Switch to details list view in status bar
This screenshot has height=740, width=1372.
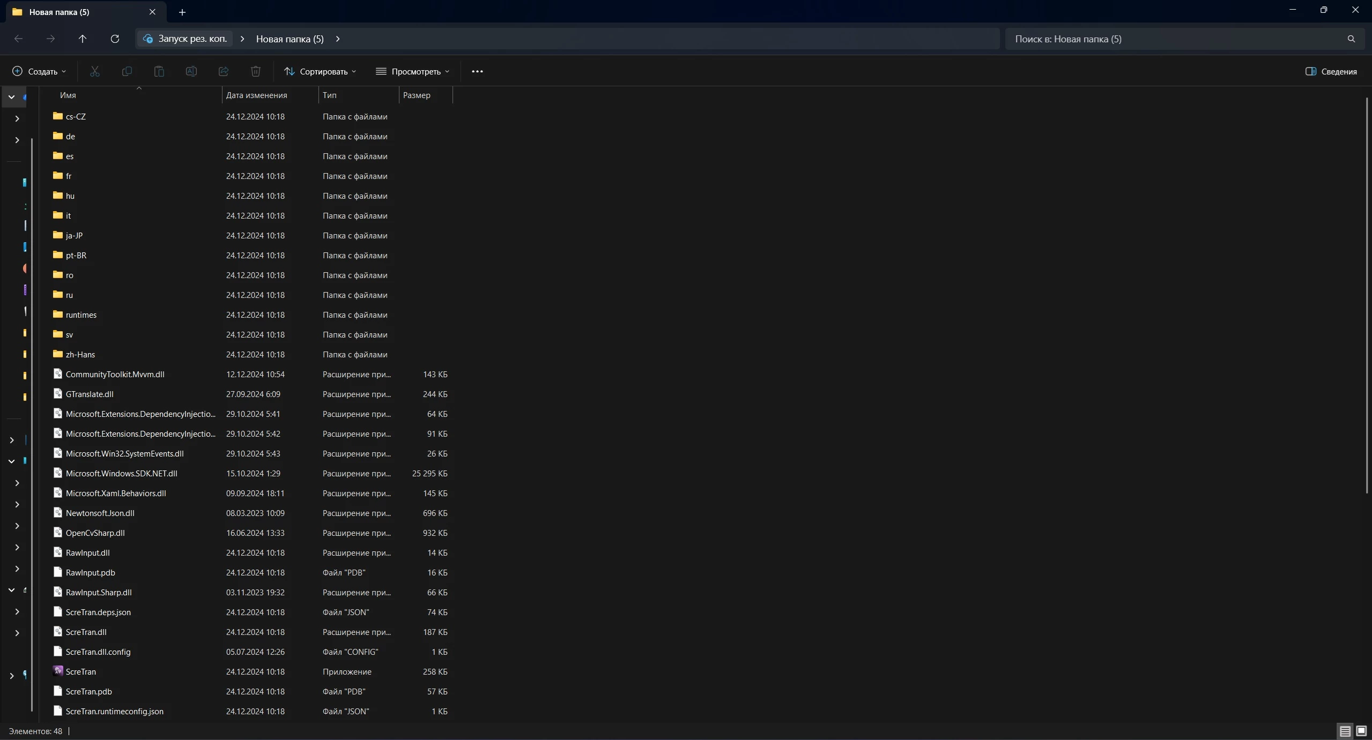point(1345,731)
